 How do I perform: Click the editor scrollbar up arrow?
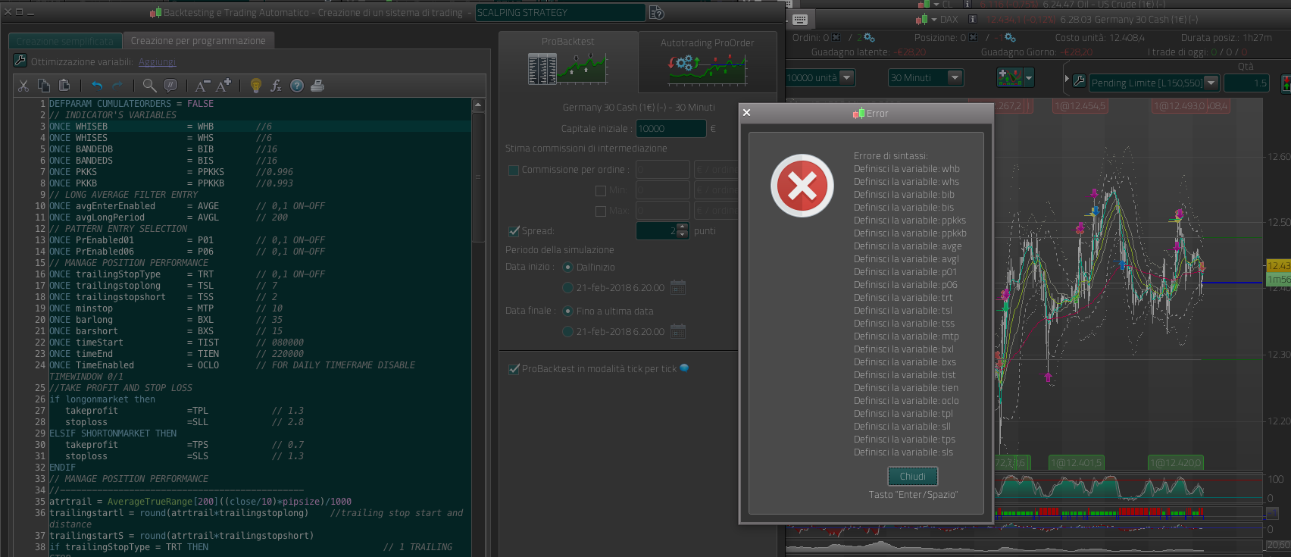click(x=478, y=105)
